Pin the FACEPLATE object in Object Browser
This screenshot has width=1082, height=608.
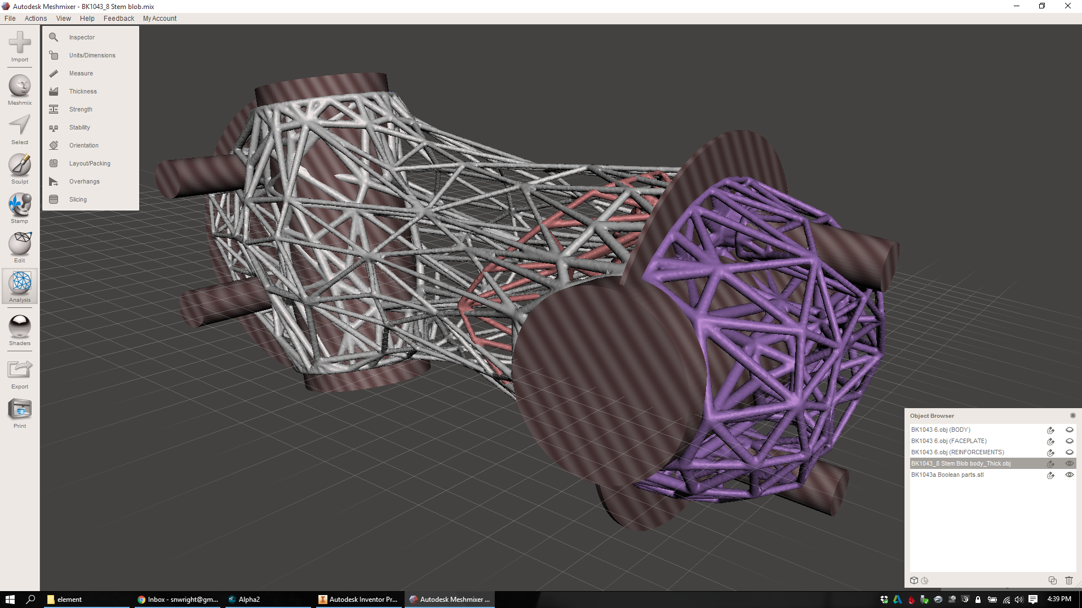pyautogui.click(x=1050, y=441)
